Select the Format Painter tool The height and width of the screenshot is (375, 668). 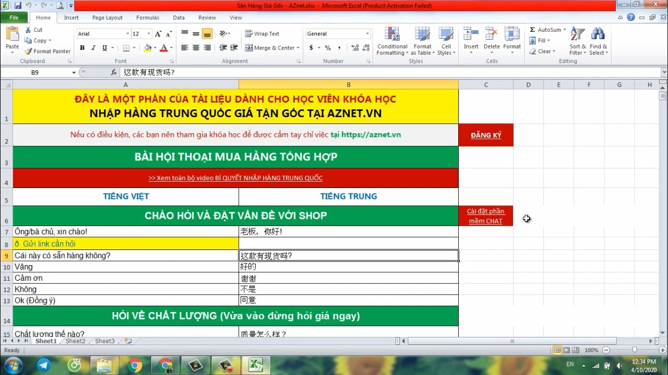(x=47, y=51)
